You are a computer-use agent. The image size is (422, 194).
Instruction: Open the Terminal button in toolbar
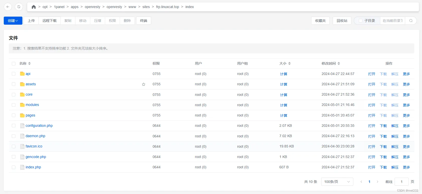click(143, 21)
